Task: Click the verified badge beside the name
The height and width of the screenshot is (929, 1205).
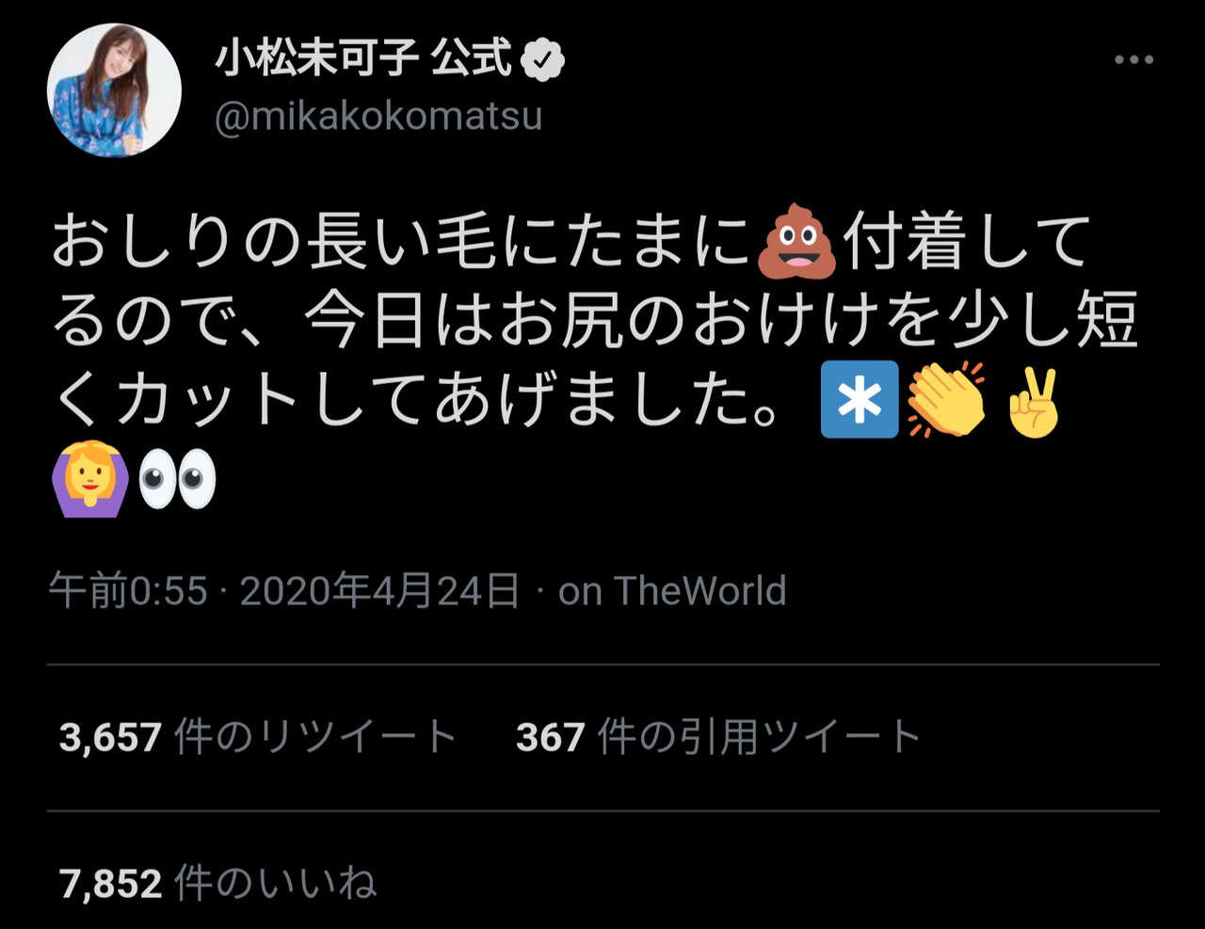Action: click(542, 61)
